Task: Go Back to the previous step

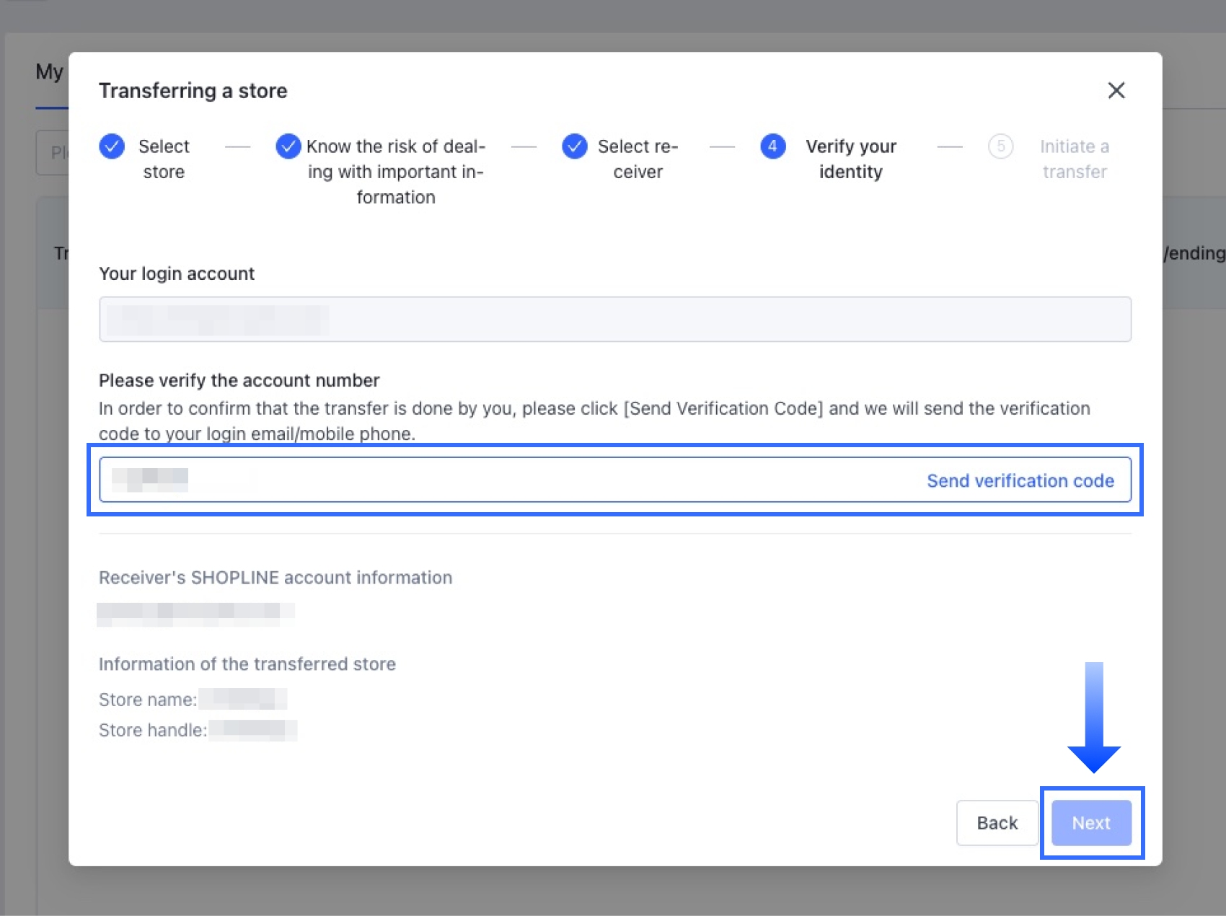Action: (997, 823)
